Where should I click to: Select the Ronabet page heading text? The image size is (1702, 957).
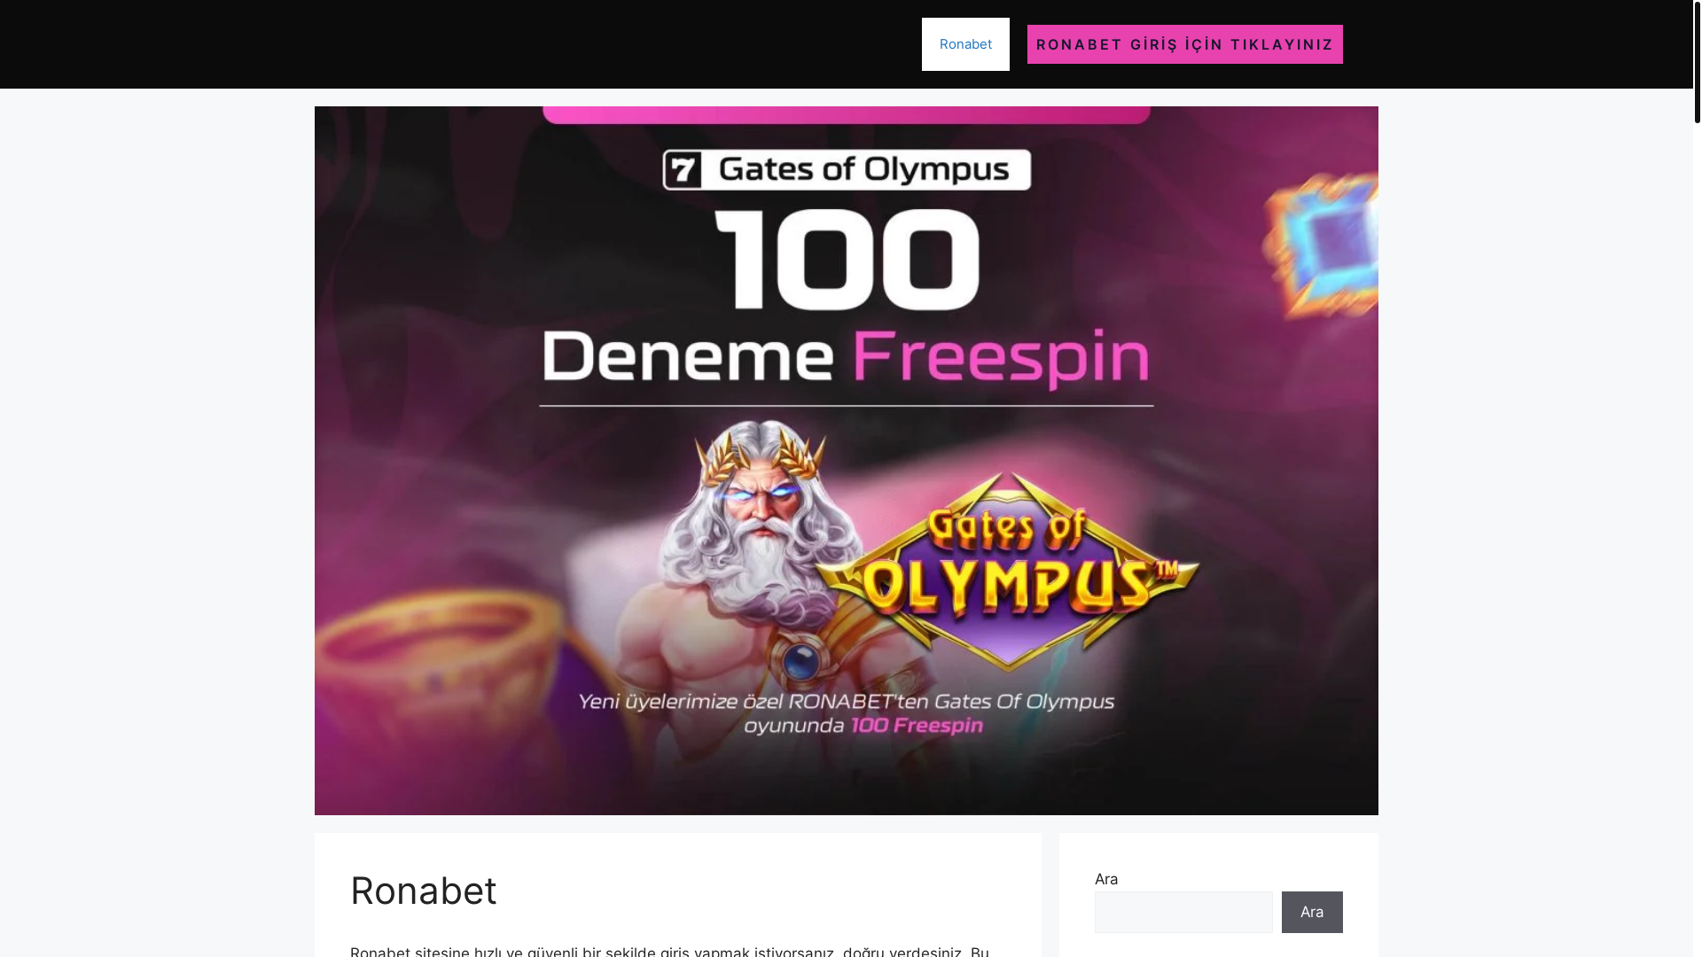[424, 891]
